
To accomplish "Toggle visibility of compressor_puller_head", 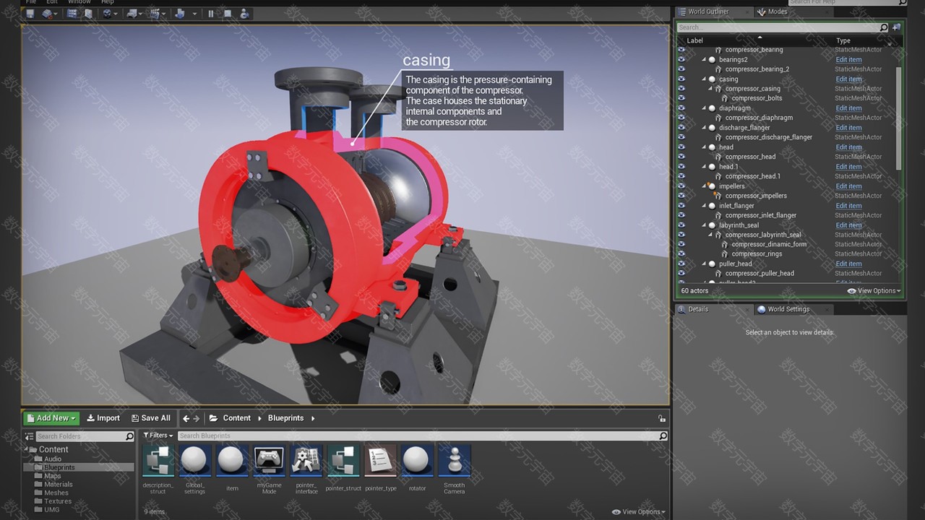I will (681, 274).
